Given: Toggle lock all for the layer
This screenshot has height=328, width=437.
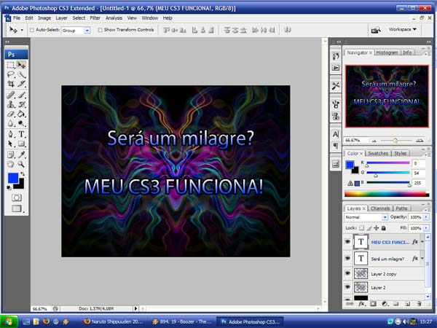Looking at the screenshot, I should pos(384,228).
